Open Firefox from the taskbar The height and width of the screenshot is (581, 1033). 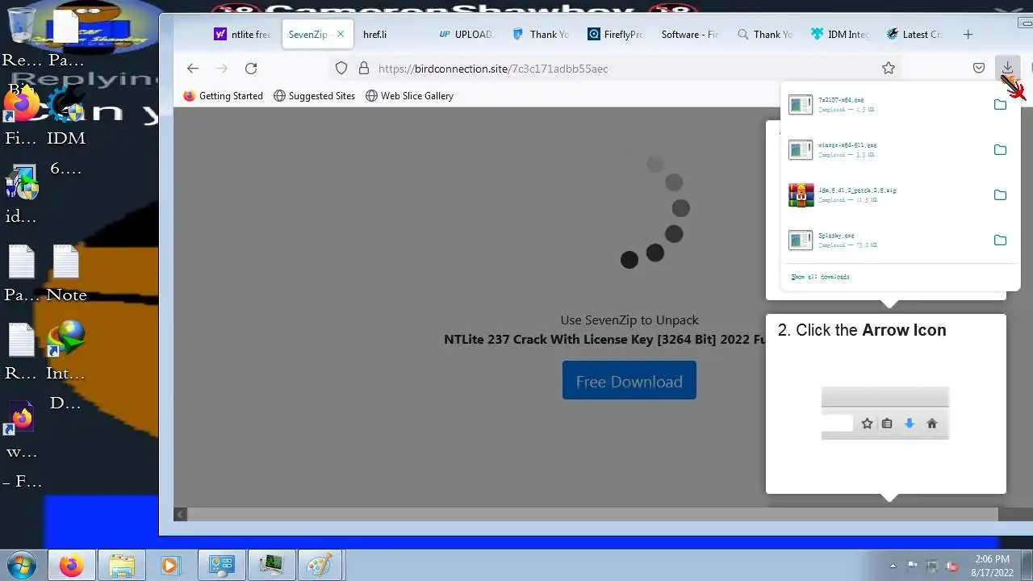click(x=71, y=565)
